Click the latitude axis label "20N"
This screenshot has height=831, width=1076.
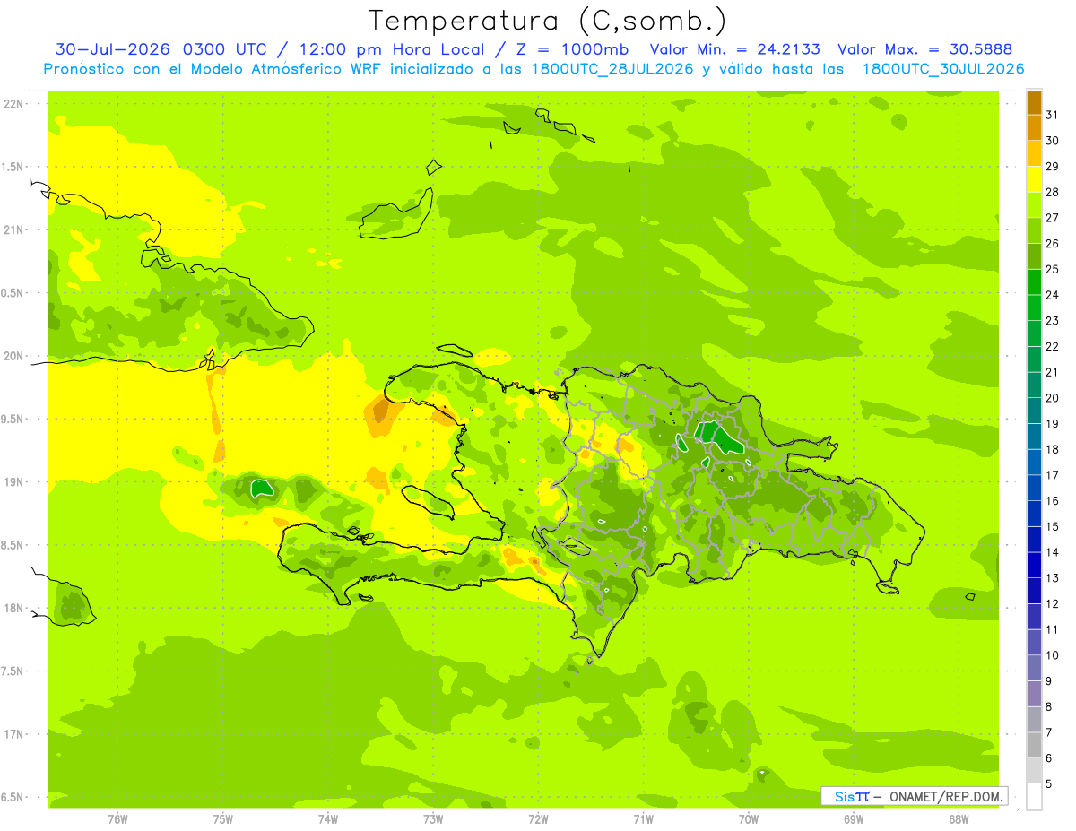pos(14,356)
